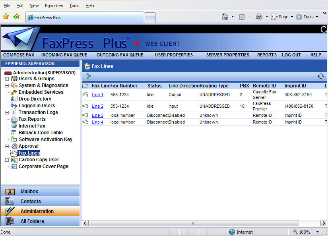Click the Drop Directory icon
This screenshot has width=328, height=236.
tap(14, 99)
